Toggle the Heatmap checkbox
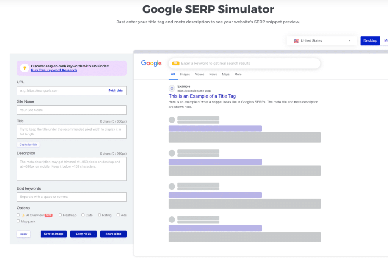388x258 pixels. click(x=60, y=215)
